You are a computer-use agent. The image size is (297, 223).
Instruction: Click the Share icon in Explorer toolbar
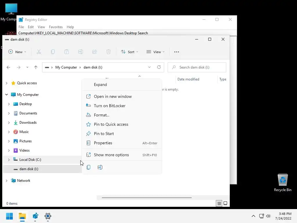coord(95,52)
